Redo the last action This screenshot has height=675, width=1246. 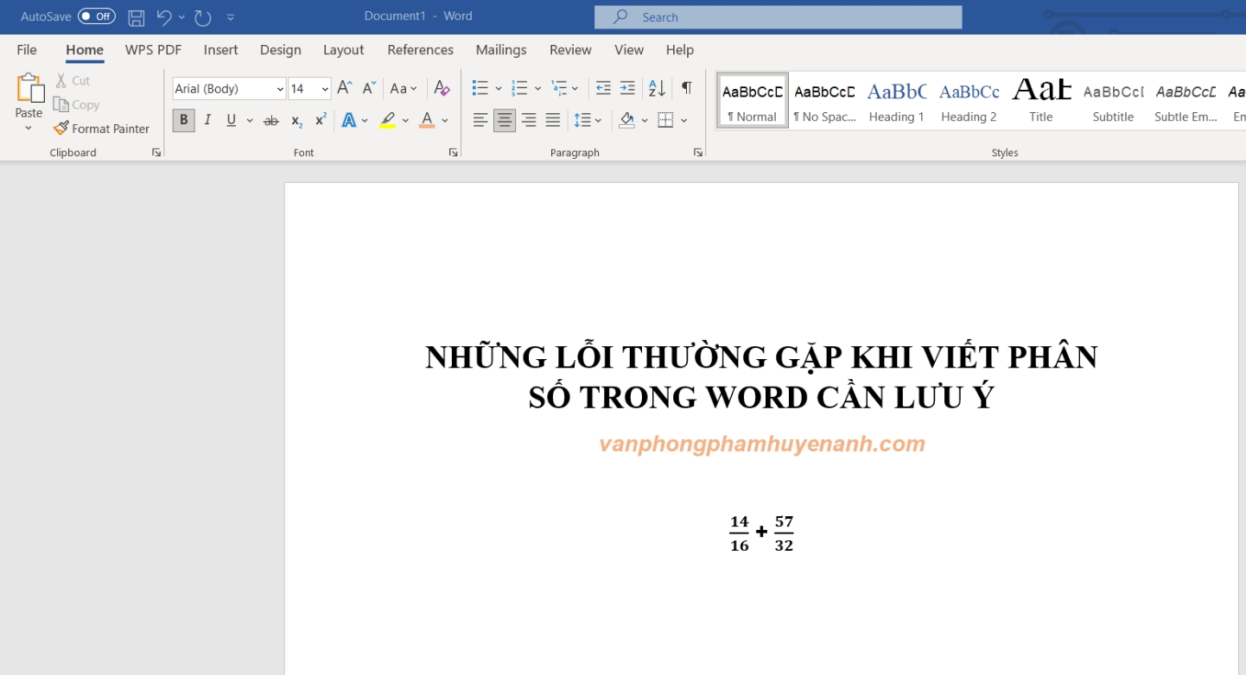coord(203,17)
